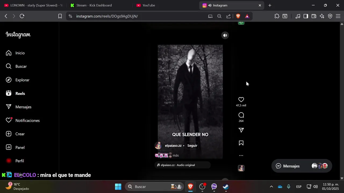Open Leo AI sparkle icon
Image resolution: width=344 pixels, height=193 pixels.
coord(322,16)
